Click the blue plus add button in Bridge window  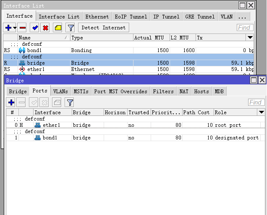[x=11, y=102]
